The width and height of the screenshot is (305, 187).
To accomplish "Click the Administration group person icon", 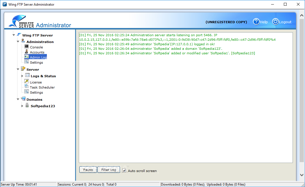I will click(x=23, y=41).
